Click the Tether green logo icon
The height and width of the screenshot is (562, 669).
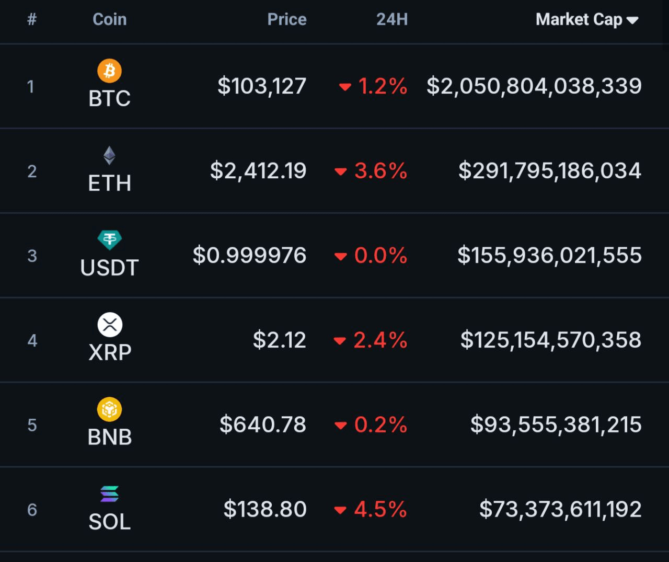[x=109, y=240]
